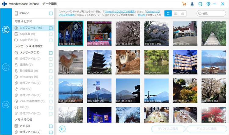Viewport: 229px width, 135px height.
Task: Select recover from iCloud backup sidebar icon
Action: (6, 105)
